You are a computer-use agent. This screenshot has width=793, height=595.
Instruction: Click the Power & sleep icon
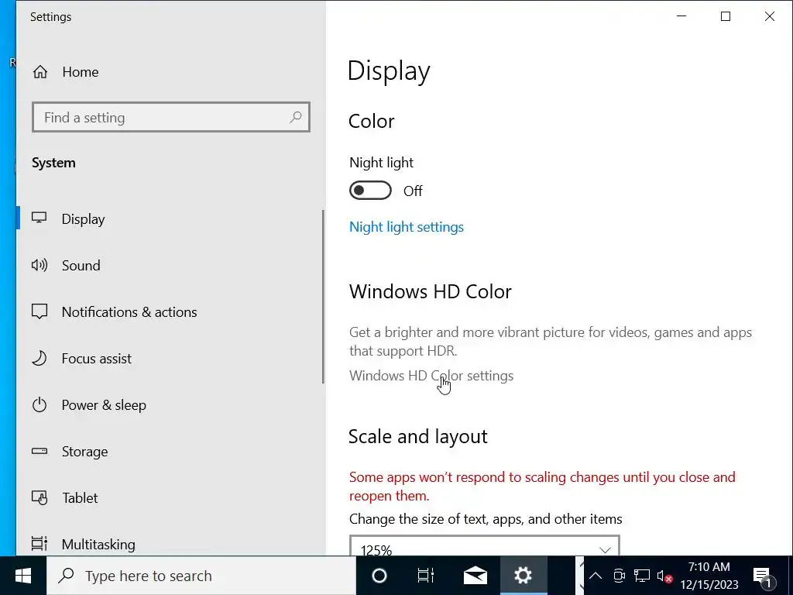click(39, 404)
